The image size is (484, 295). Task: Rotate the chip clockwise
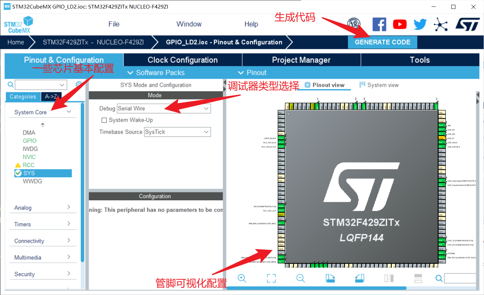tap(330, 278)
